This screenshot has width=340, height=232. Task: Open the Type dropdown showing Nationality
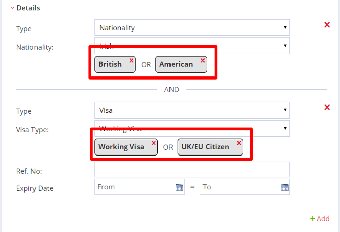pyautogui.click(x=192, y=28)
